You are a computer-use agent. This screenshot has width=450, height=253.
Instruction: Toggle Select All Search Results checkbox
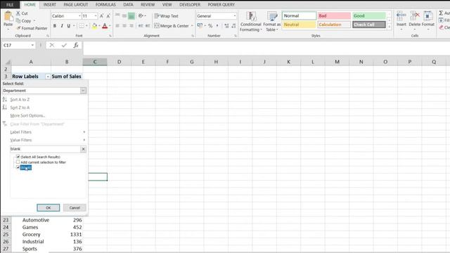pos(18,157)
